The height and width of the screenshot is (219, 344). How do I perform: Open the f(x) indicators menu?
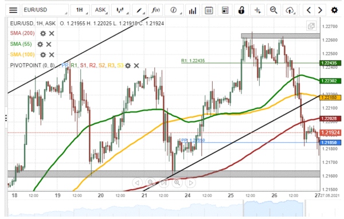click(x=155, y=10)
